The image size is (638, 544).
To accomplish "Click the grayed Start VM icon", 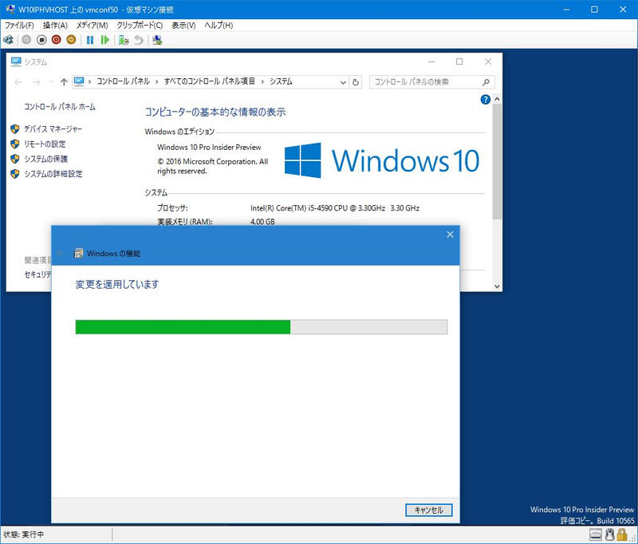I will (26, 40).
